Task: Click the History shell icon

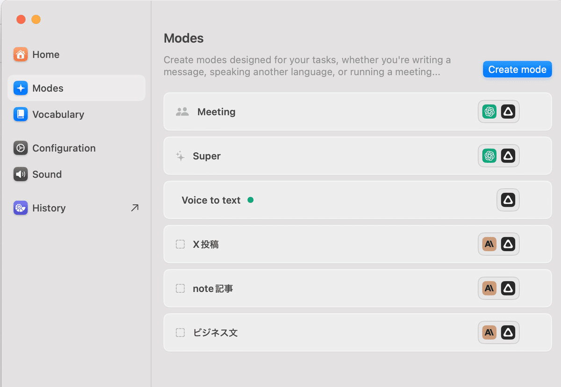Action: pyautogui.click(x=21, y=208)
